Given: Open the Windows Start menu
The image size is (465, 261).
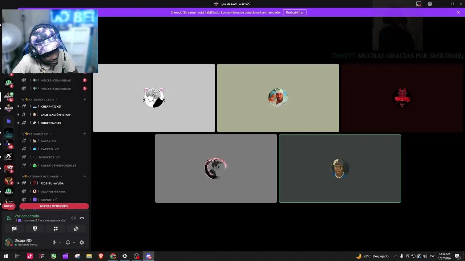Looking at the screenshot, I should [5, 256].
